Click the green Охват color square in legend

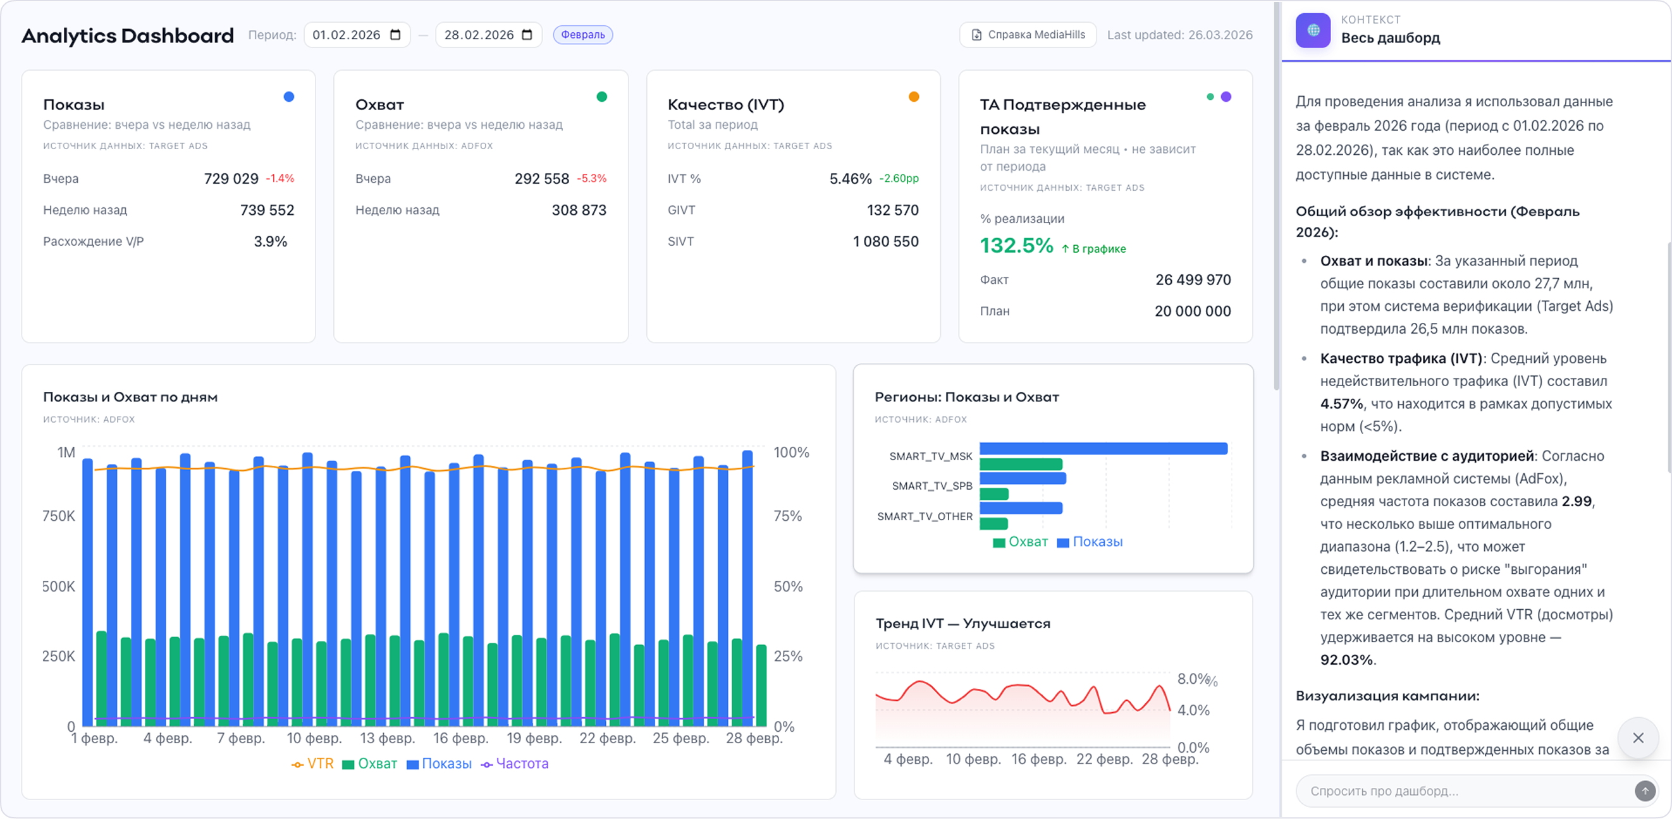(x=348, y=764)
